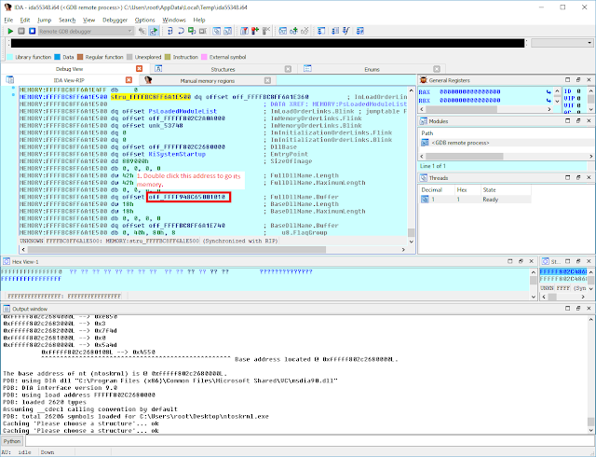Click the disassembly horizontal scrollbar thumb
The width and height of the screenshot is (596, 457).
coord(177,249)
